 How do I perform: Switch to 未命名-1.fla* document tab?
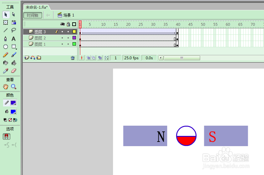pos(37,7)
